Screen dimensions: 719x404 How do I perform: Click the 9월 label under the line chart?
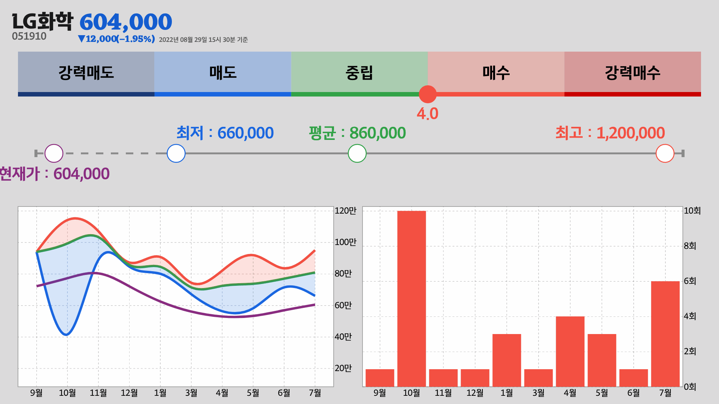(36, 393)
